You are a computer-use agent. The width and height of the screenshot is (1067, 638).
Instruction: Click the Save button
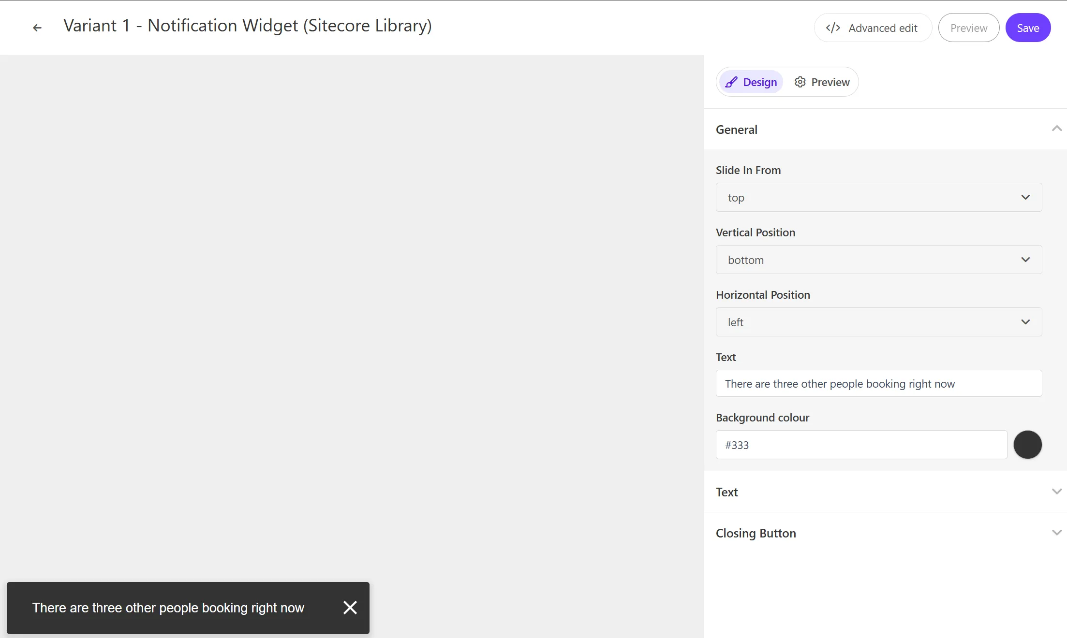tap(1028, 28)
